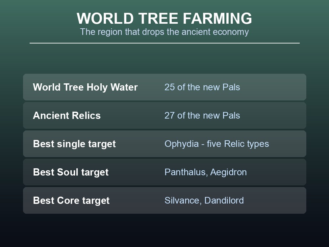329x247 pixels.
Task: Click the subtitle about ancient economy
Action: [164, 32]
